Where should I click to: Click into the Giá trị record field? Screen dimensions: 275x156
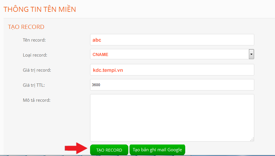172,70
